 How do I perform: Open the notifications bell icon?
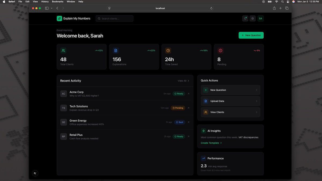tap(245, 19)
